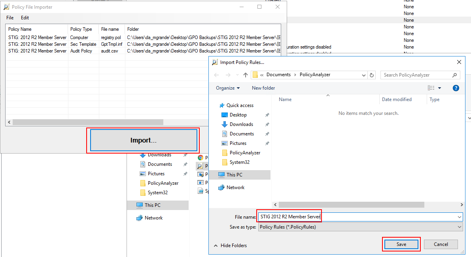Save the STIG 2012 R2 policy rules
471x257 pixels.
click(401, 244)
